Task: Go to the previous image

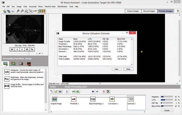Action: (17, 49)
